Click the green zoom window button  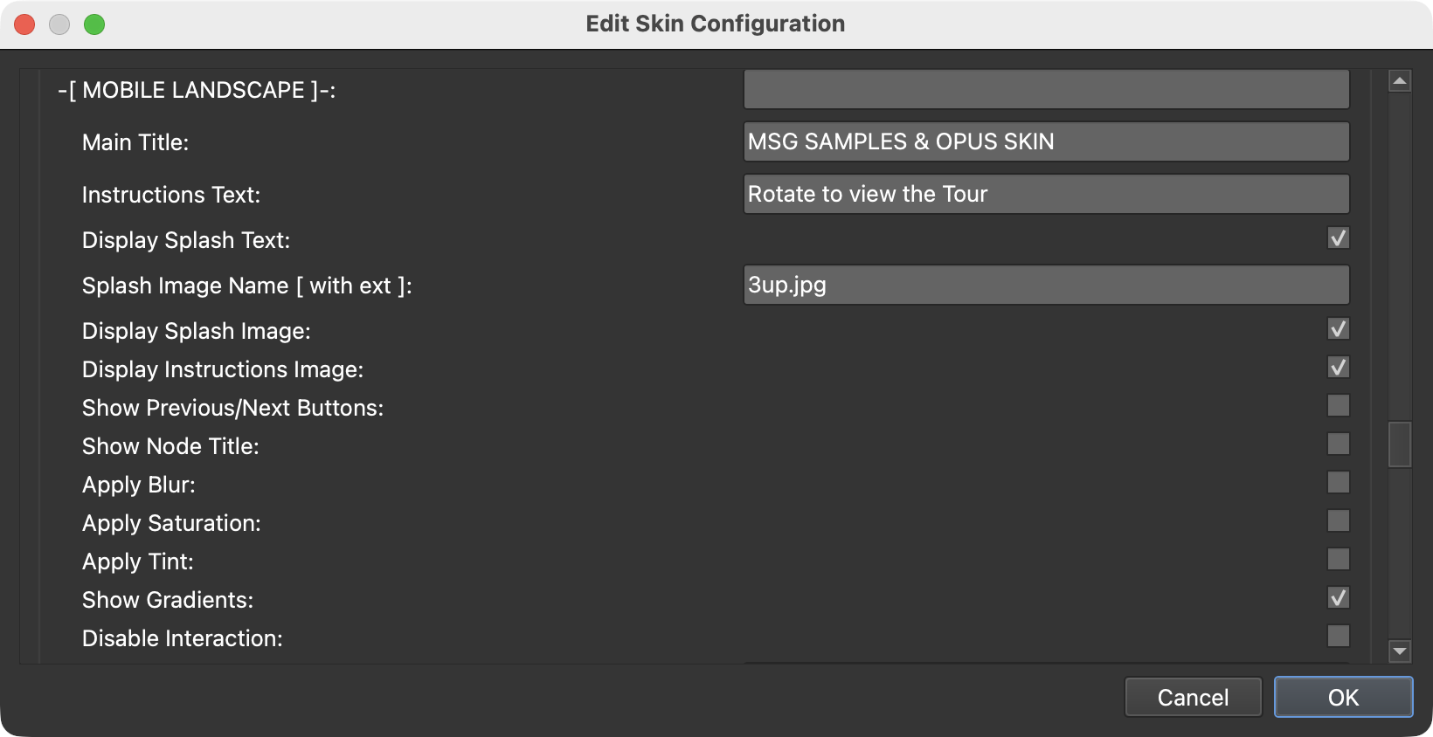point(94,24)
